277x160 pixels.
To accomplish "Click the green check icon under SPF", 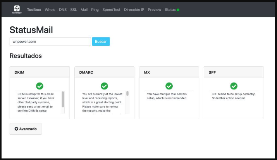I will [234, 86].
